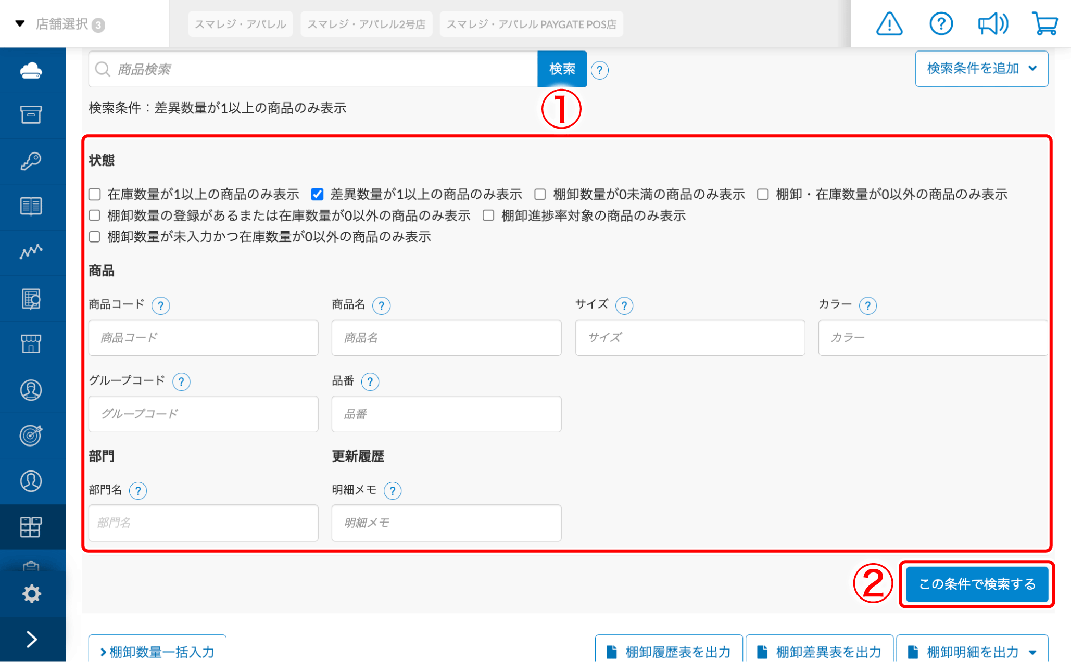The height and width of the screenshot is (662, 1071).
Task: Click the 棚卸差異表を出力 button
Action: (820, 652)
